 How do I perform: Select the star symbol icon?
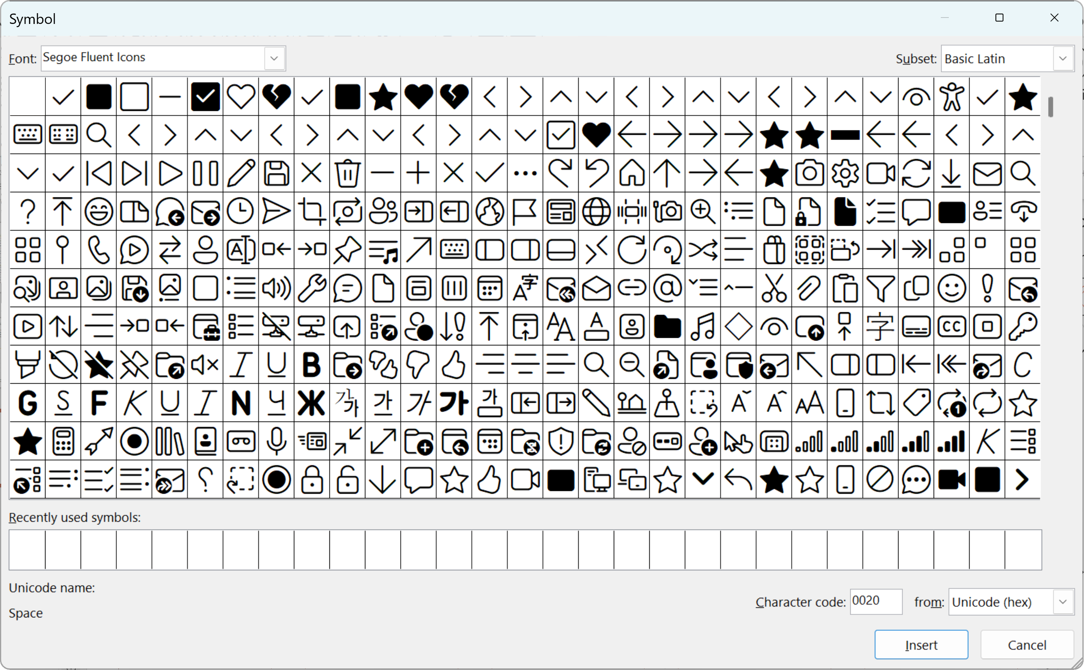coord(383,97)
